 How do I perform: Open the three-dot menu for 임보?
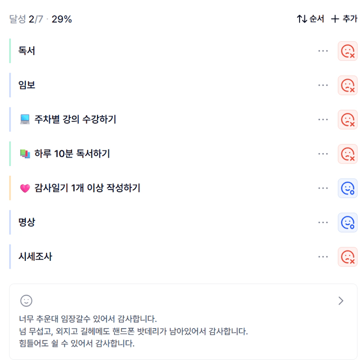(323, 85)
